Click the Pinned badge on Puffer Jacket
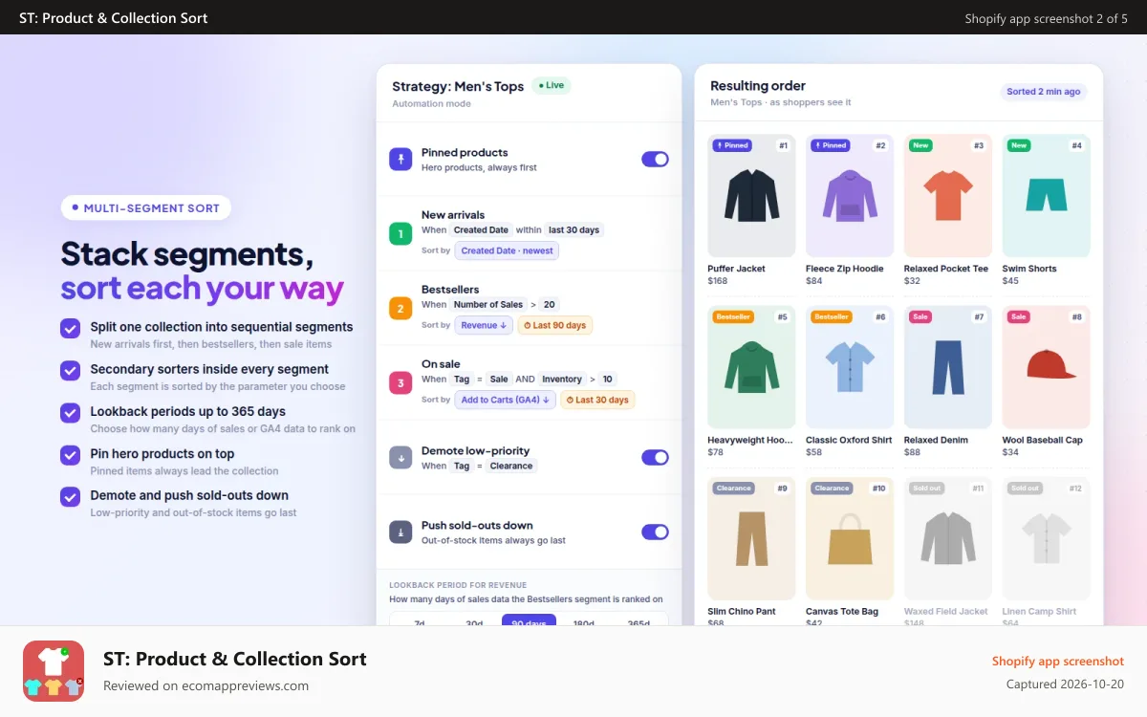Viewport: 1147px width, 717px height. 732,145
